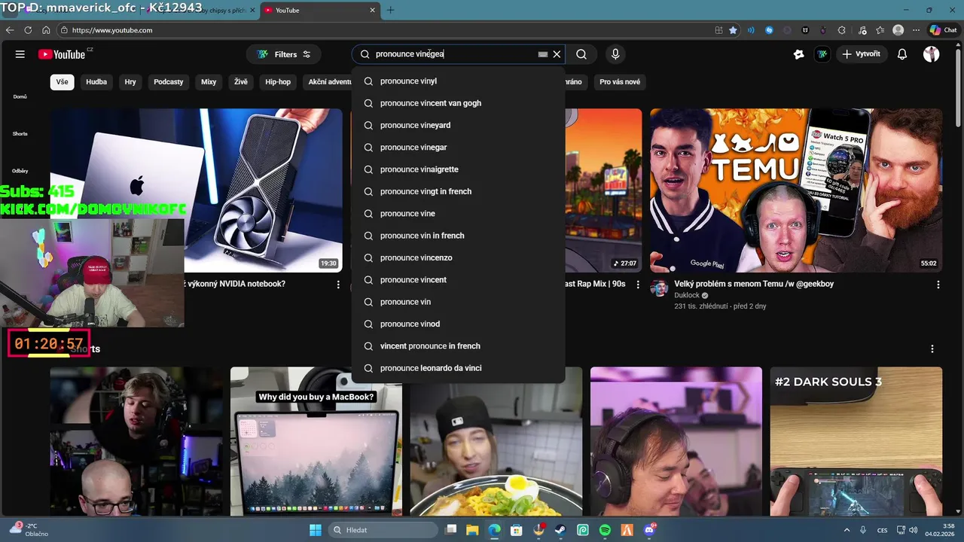The width and height of the screenshot is (964, 542).
Task: Choose suggestion pronounce vingt in french
Action: coord(458,191)
